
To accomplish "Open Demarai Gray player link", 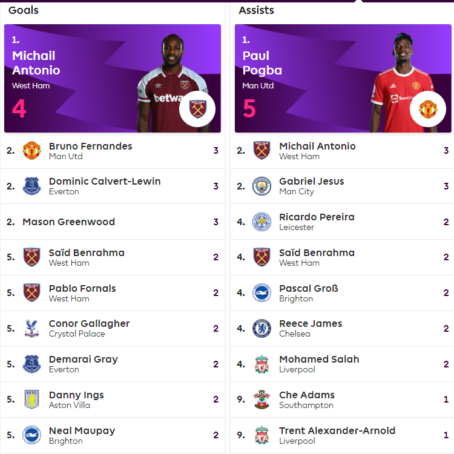I will tap(83, 360).
